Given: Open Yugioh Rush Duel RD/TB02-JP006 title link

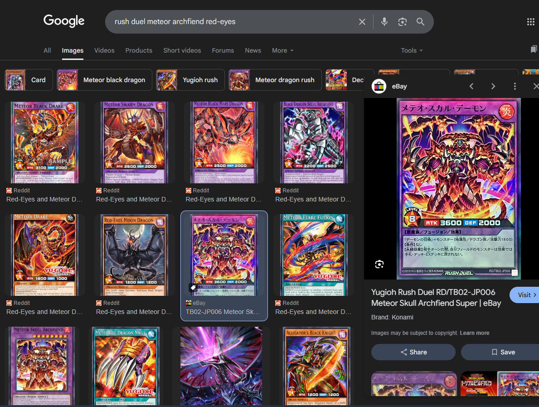Looking at the screenshot, I should click(x=436, y=298).
